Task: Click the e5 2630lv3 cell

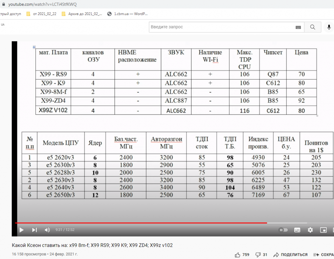Action: pos(61,165)
